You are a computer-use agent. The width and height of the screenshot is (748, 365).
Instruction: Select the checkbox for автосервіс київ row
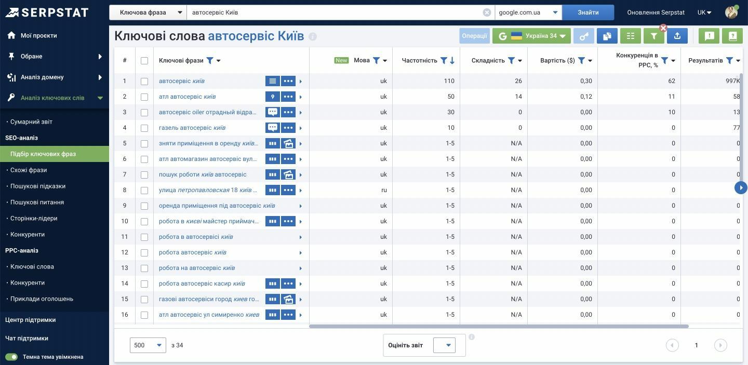tap(144, 81)
